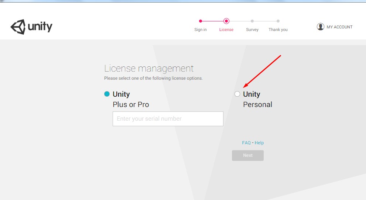366x200 pixels.
Task: Click the 'Plus or Pro' label
Action: pyautogui.click(x=131, y=104)
